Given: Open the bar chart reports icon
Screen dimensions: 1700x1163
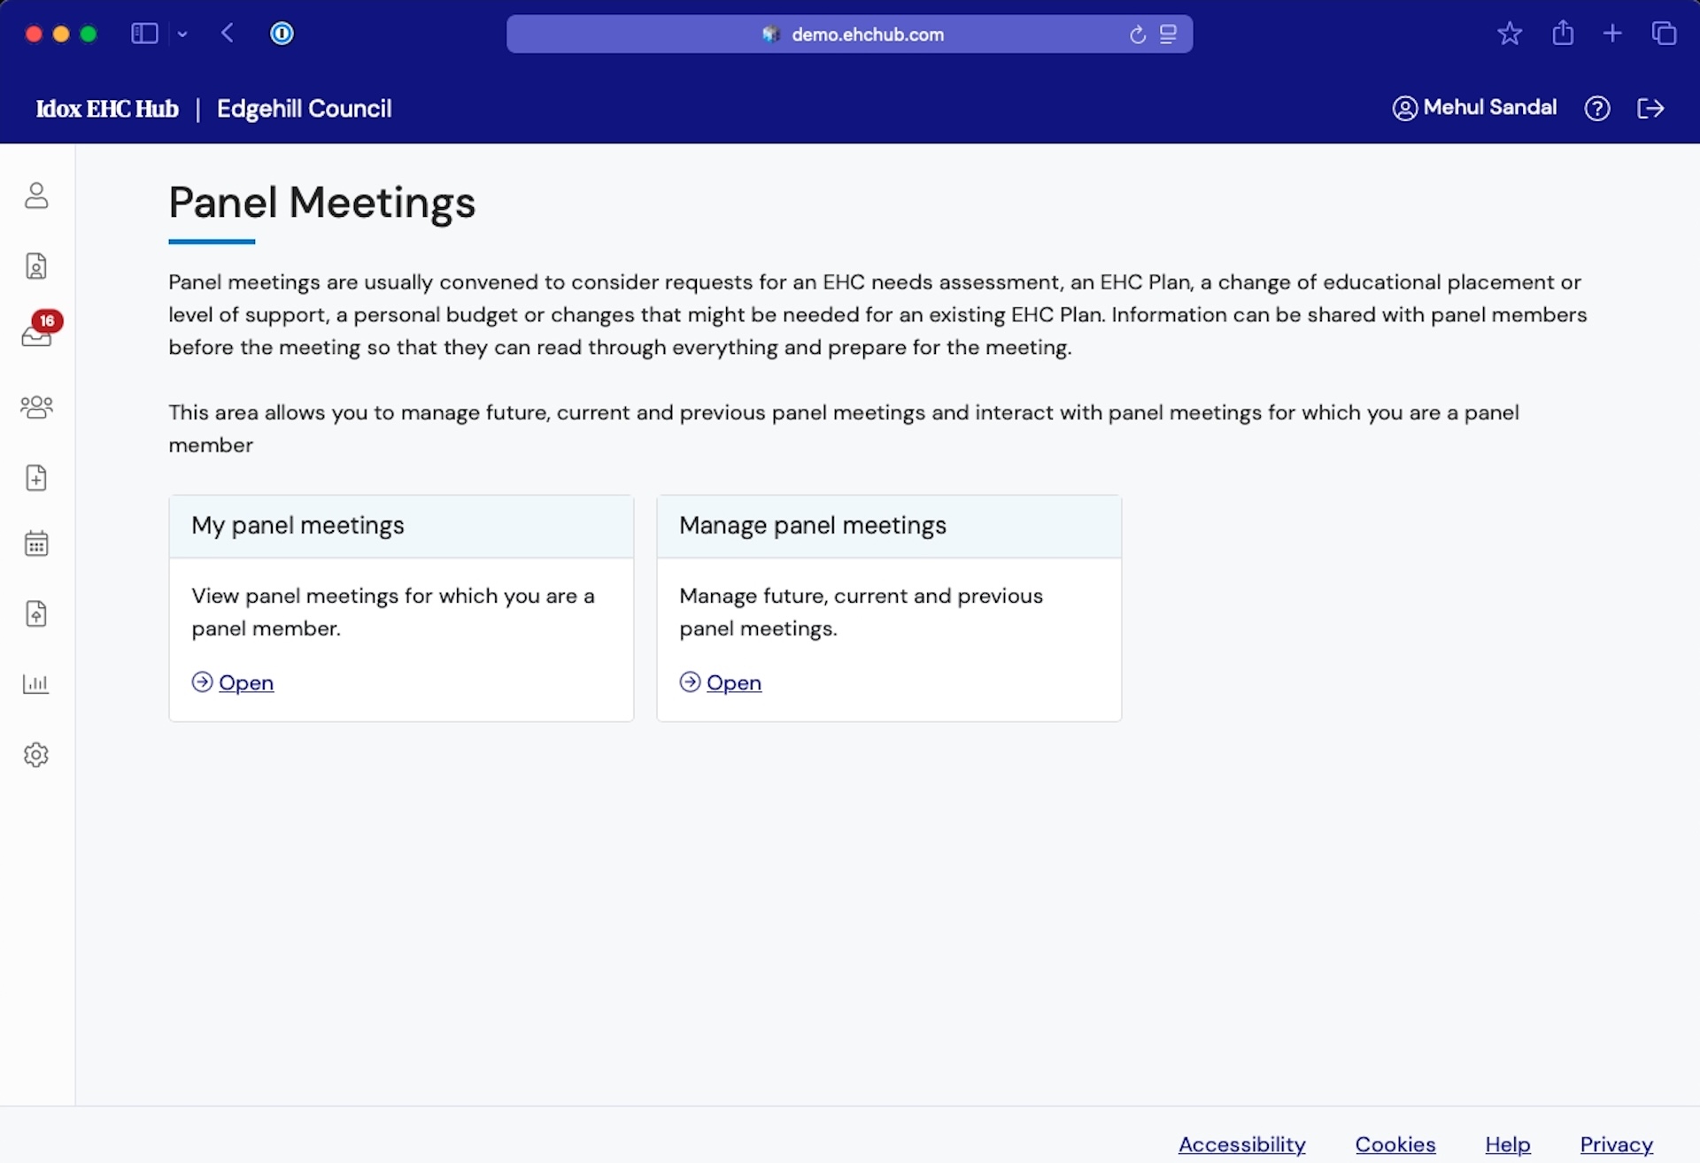Looking at the screenshot, I should (36, 684).
